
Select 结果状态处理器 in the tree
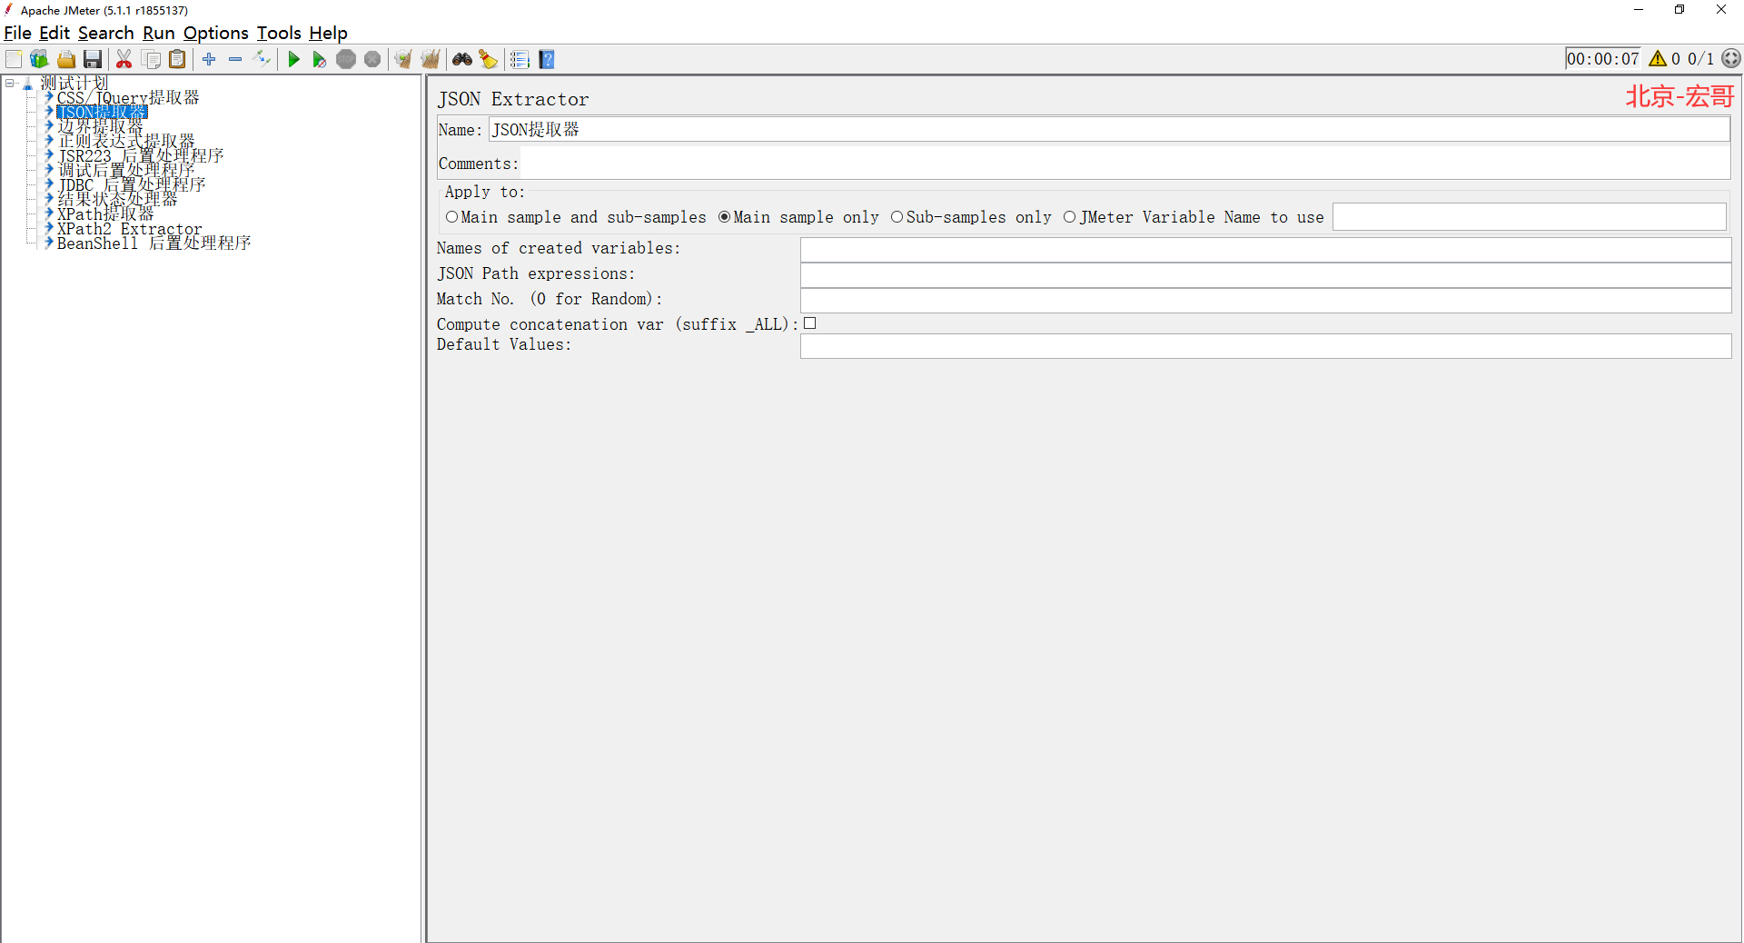coord(117,200)
